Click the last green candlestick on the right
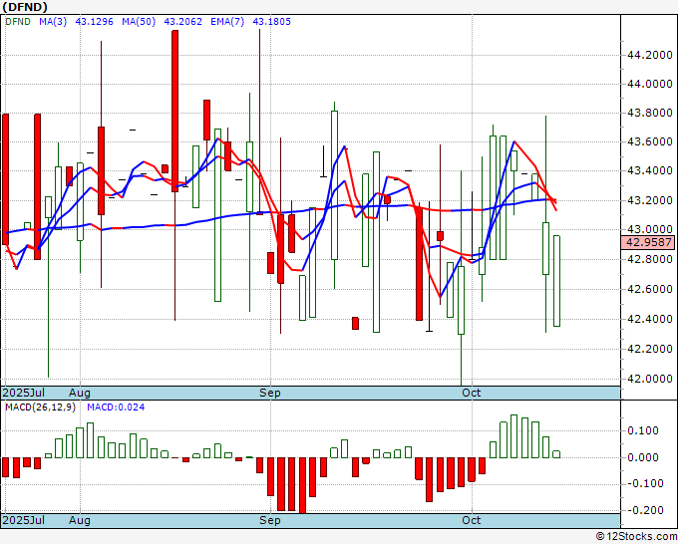The image size is (678, 544). (556, 281)
